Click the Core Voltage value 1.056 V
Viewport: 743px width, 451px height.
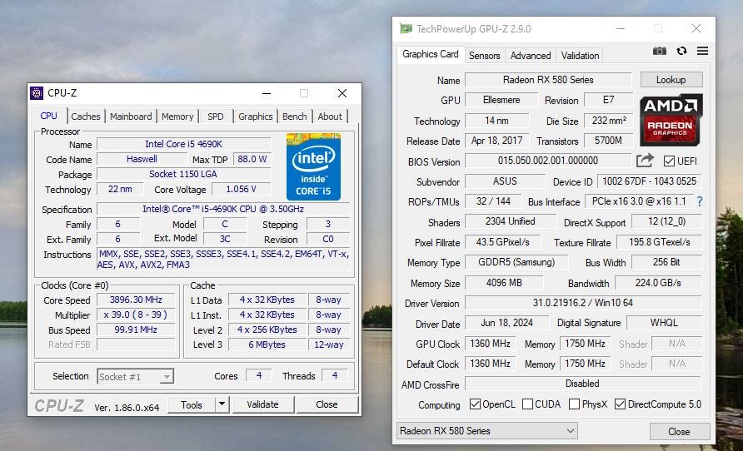241,189
